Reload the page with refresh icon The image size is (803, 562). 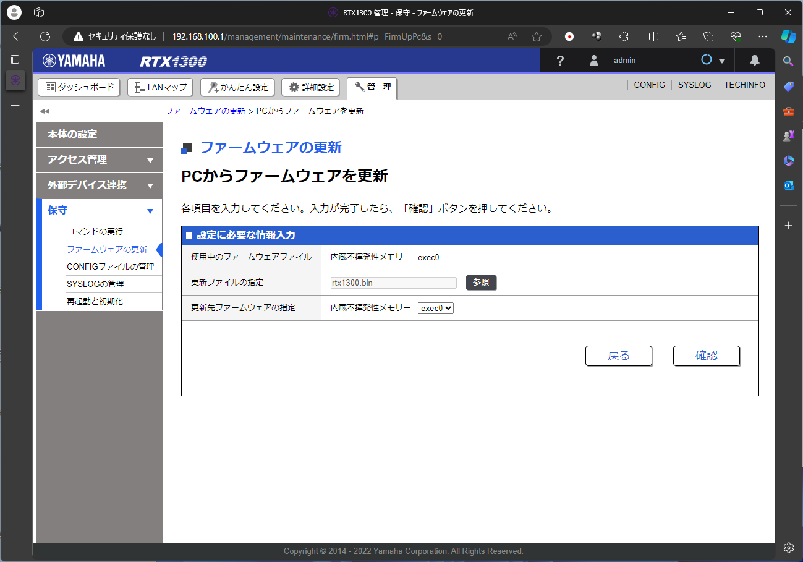[45, 36]
